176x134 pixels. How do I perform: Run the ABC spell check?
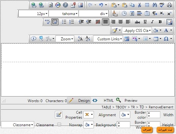(162, 5)
